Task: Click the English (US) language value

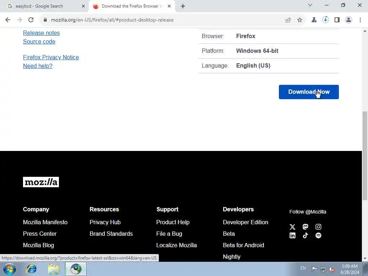Action: [x=253, y=66]
